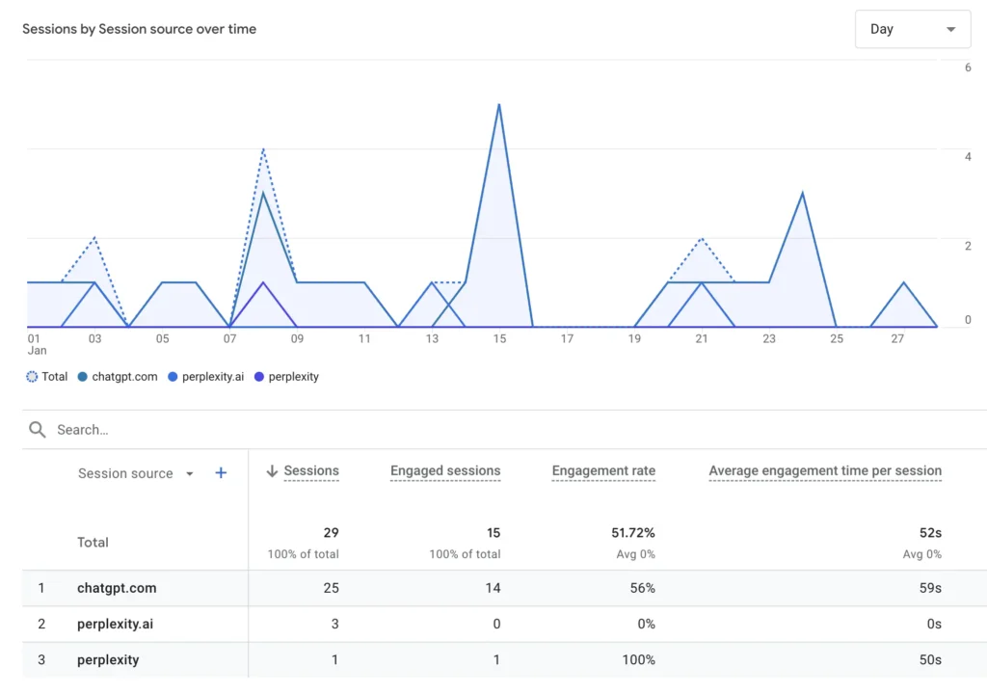Click the total engagement rate 51.72%

coord(632,533)
